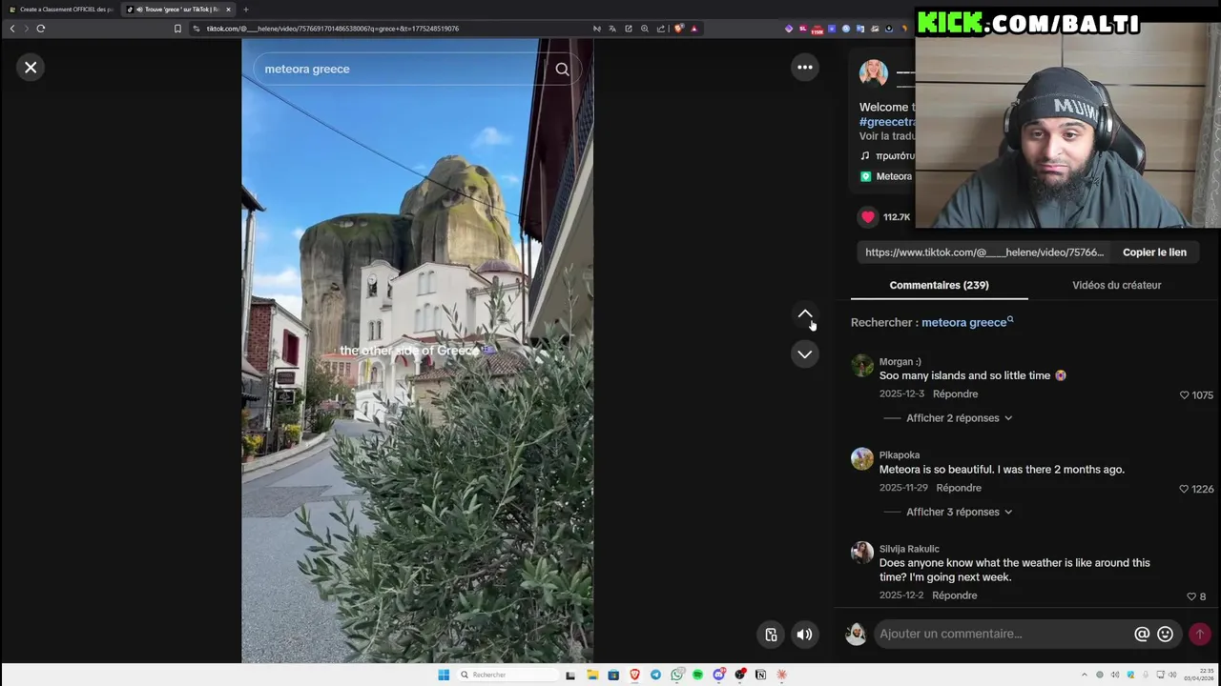
Task: Like the video via red heart icon
Action: pos(867,217)
